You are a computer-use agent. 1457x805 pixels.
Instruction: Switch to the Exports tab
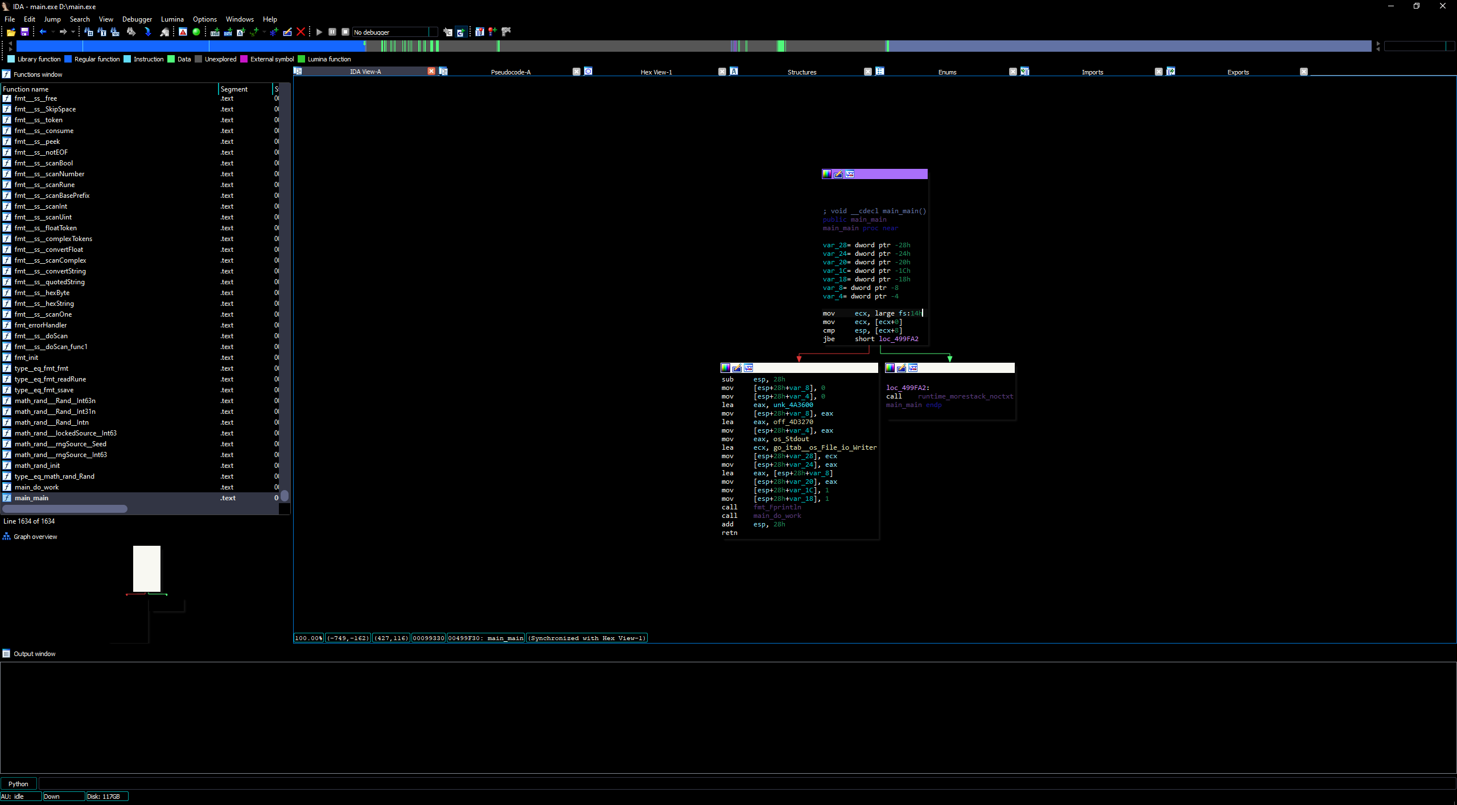click(x=1238, y=72)
